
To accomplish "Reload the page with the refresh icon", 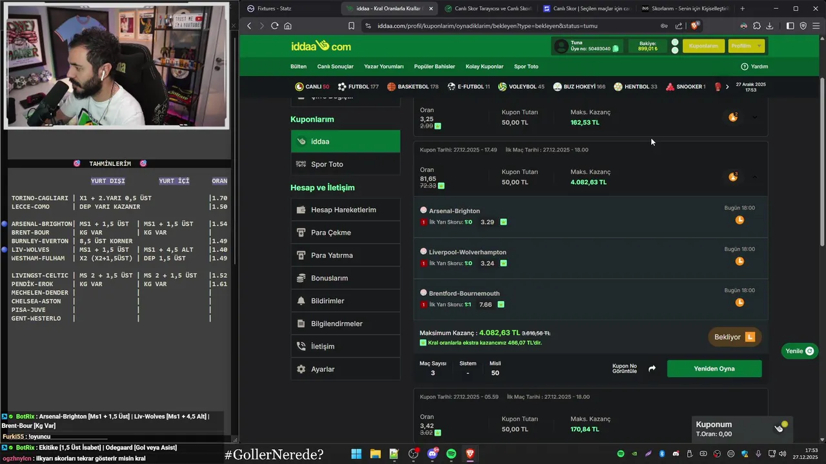I will [x=275, y=26].
